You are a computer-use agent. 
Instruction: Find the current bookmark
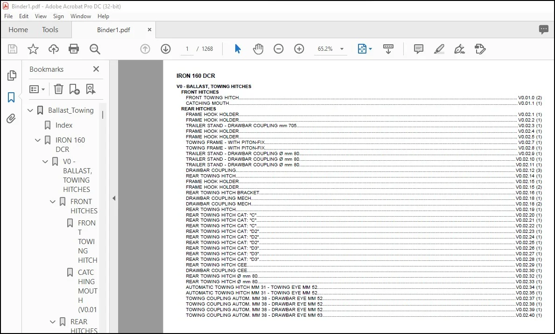[91, 89]
